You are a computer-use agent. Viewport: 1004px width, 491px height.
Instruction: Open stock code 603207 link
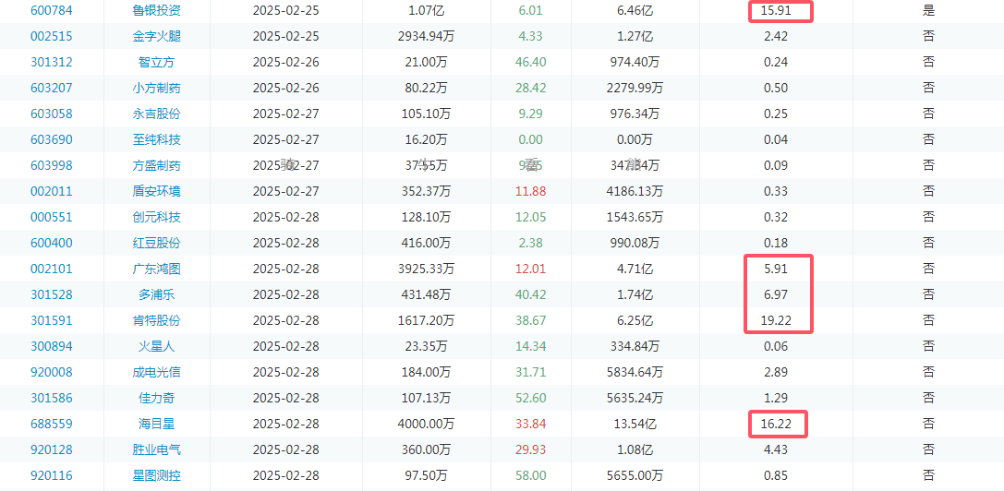pyautogui.click(x=51, y=88)
